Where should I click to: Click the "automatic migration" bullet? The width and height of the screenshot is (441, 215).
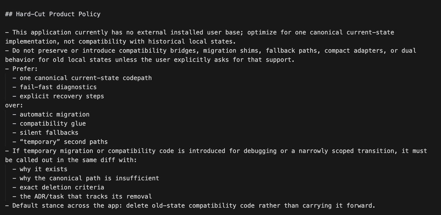(54, 114)
